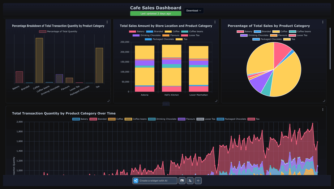The height and width of the screenshot is (189, 334).
Task: Click the Cafe Sales Dashboard title
Action: click(156, 8)
